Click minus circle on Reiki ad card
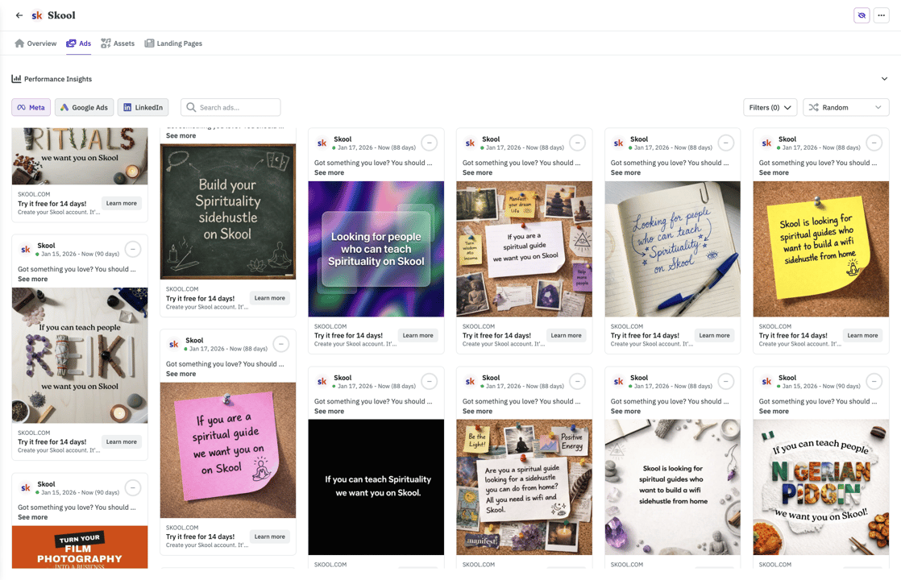This screenshot has width=901, height=580. pos(133,249)
